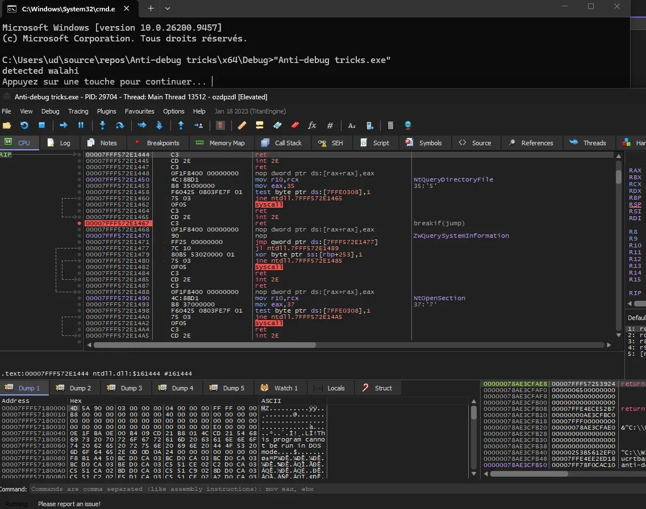
Task: Open the terminal tab dropdown arrow
Action: [x=167, y=9]
